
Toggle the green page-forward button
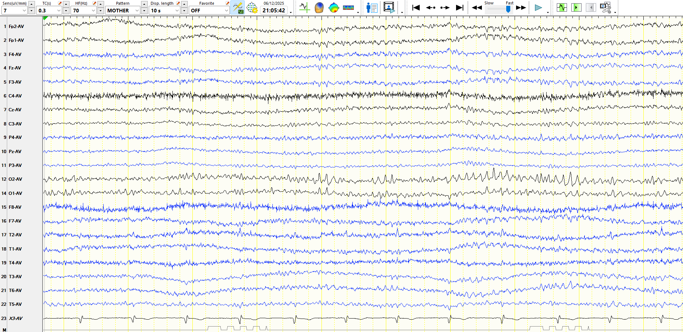(x=576, y=8)
